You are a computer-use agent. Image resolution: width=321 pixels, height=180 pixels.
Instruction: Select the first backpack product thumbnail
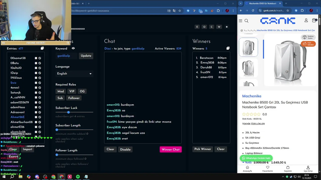pyautogui.click(x=248, y=47)
